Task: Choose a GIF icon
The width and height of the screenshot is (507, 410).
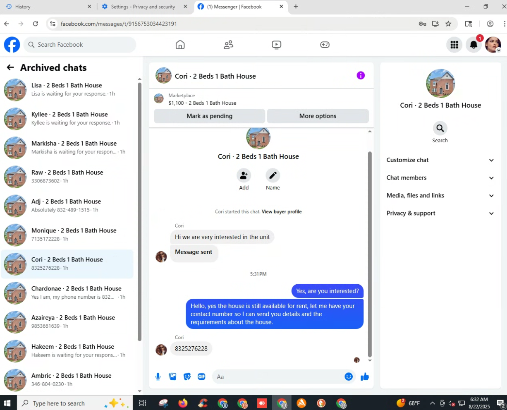Action: point(201,376)
